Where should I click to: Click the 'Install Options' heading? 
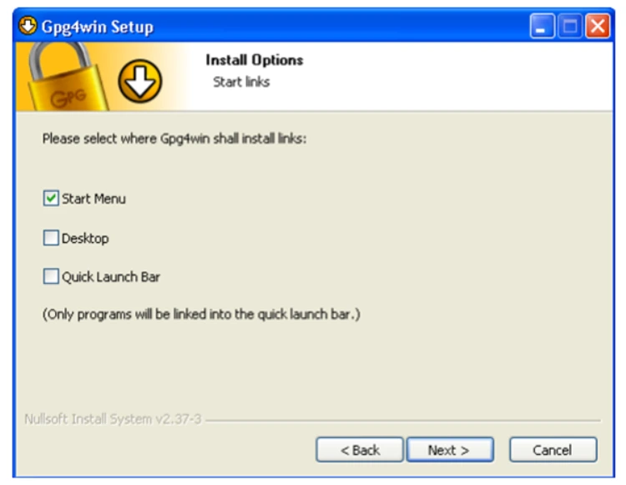pos(255,60)
